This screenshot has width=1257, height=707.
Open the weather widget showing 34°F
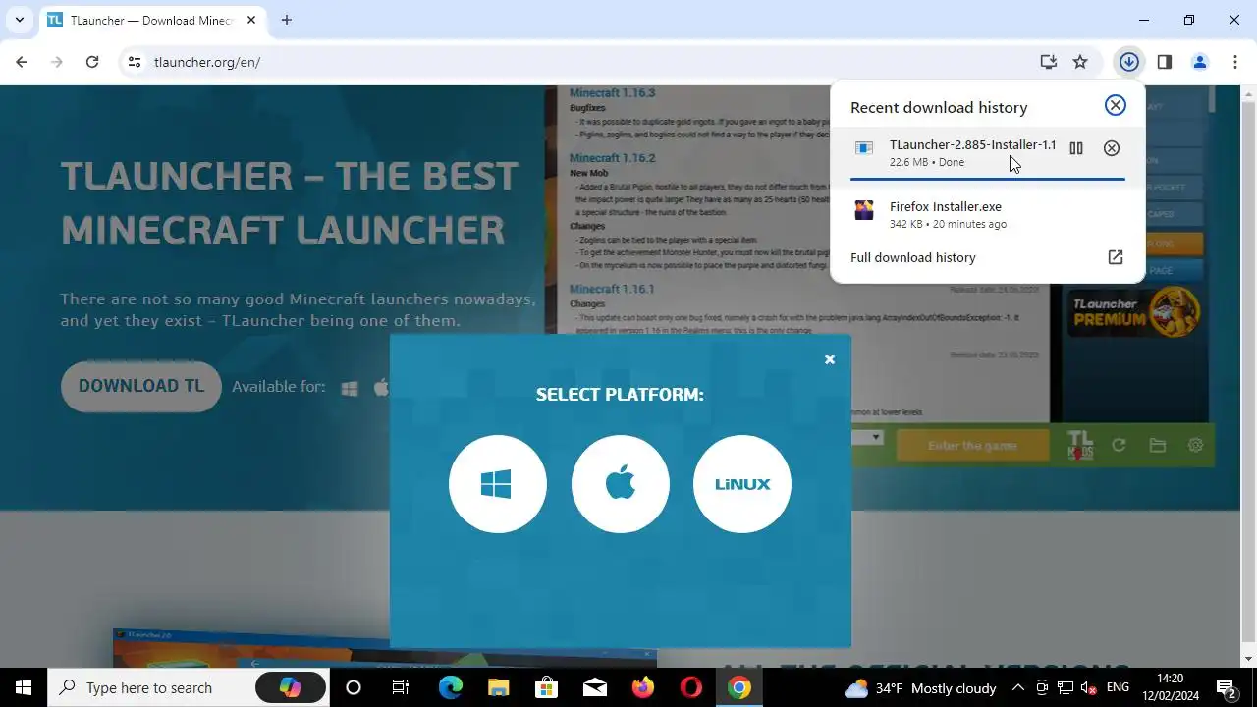[x=920, y=688]
